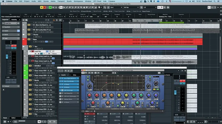Viewport: 222px width, 124px height.
Task: Click the Add Track plus icon
Action: (24, 20)
